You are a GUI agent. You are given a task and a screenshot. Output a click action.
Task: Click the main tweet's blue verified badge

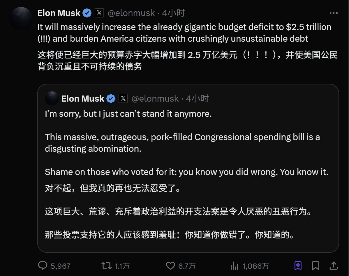click(x=87, y=13)
